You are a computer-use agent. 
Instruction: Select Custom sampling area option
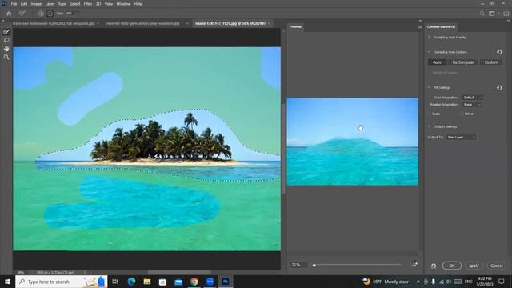click(491, 62)
